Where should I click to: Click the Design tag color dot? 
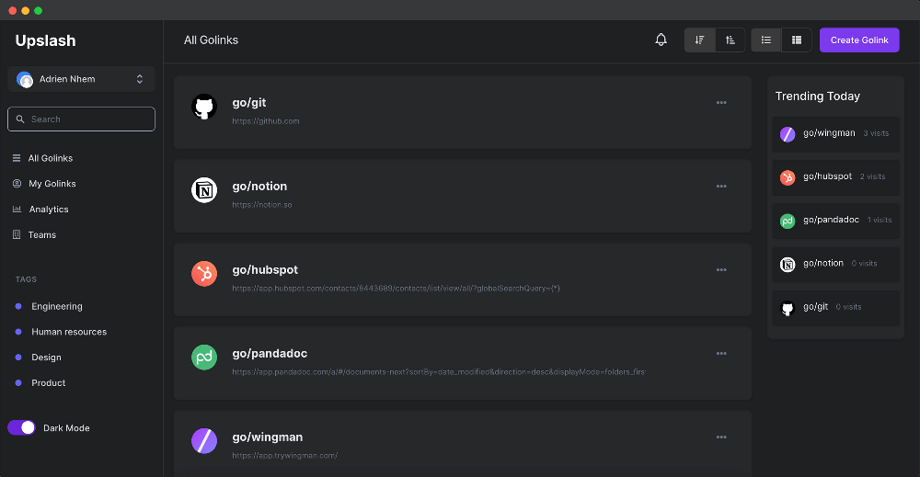[18, 358]
